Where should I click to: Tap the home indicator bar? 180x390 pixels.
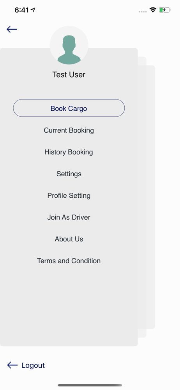pos(90,385)
